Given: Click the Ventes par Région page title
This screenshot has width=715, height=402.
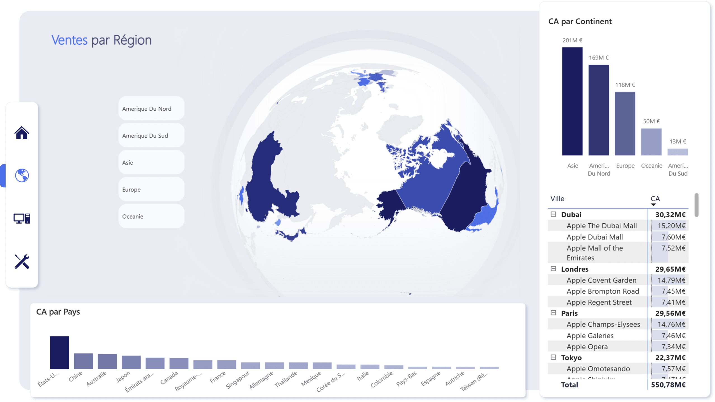Looking at the screenshot, I should (101, 40).
